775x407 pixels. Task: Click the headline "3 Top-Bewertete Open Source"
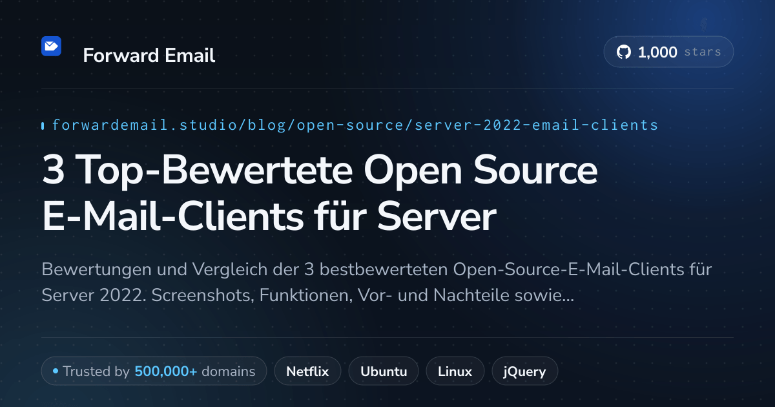click(320, 171)
